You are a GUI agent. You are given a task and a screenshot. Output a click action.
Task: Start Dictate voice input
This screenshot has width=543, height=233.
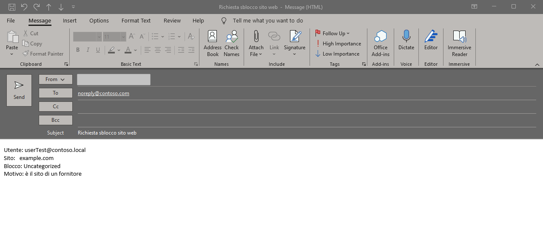point(406,41)
